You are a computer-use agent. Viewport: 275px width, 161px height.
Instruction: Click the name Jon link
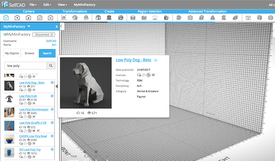click(54, 45)
